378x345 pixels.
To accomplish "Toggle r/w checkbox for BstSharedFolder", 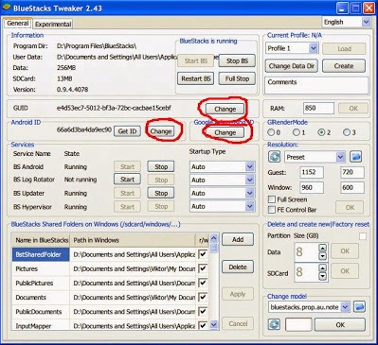I will tap(203, 254).
